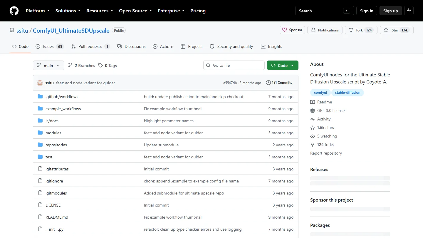Open the Pull requests tab
This screenshot has width=423, height=238.
[90, 46]
